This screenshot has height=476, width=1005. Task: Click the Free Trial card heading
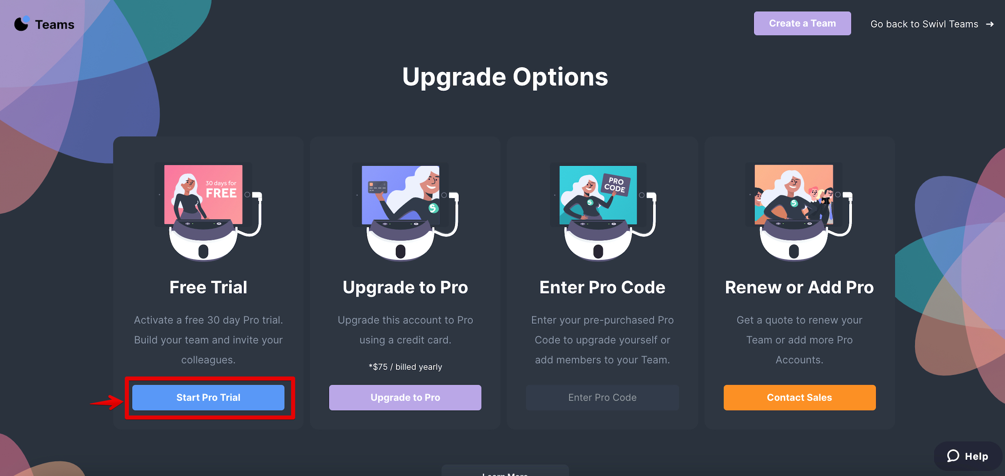click(208, 288)
